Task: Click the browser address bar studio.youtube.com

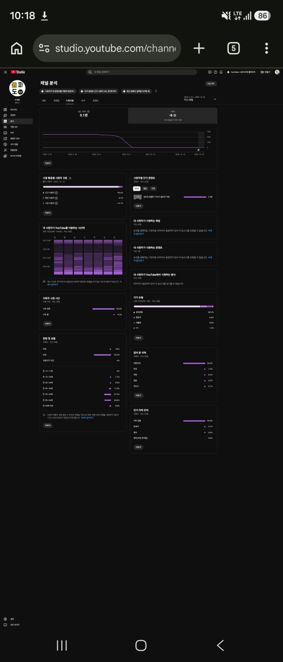Action: tap(107, 48)
